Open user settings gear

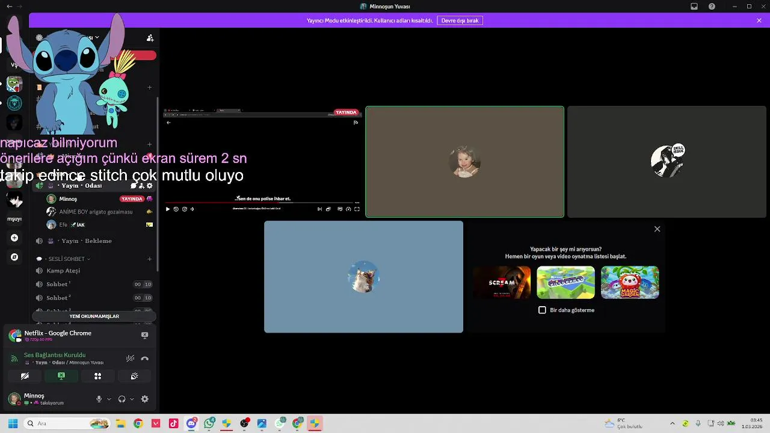(x=144, y=399)
